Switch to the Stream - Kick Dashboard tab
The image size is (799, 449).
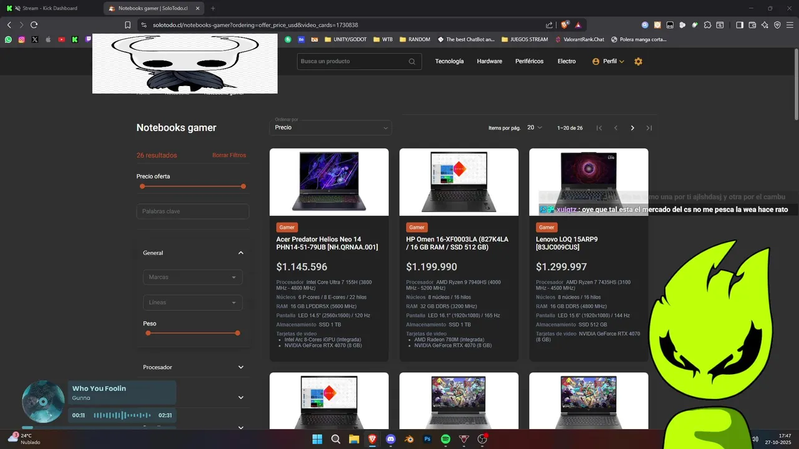coord(50,8)
